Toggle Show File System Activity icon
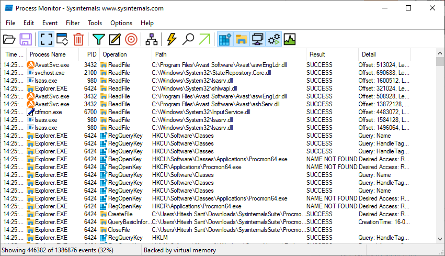This screenshot has width=445, height=256. coord(241,39)
